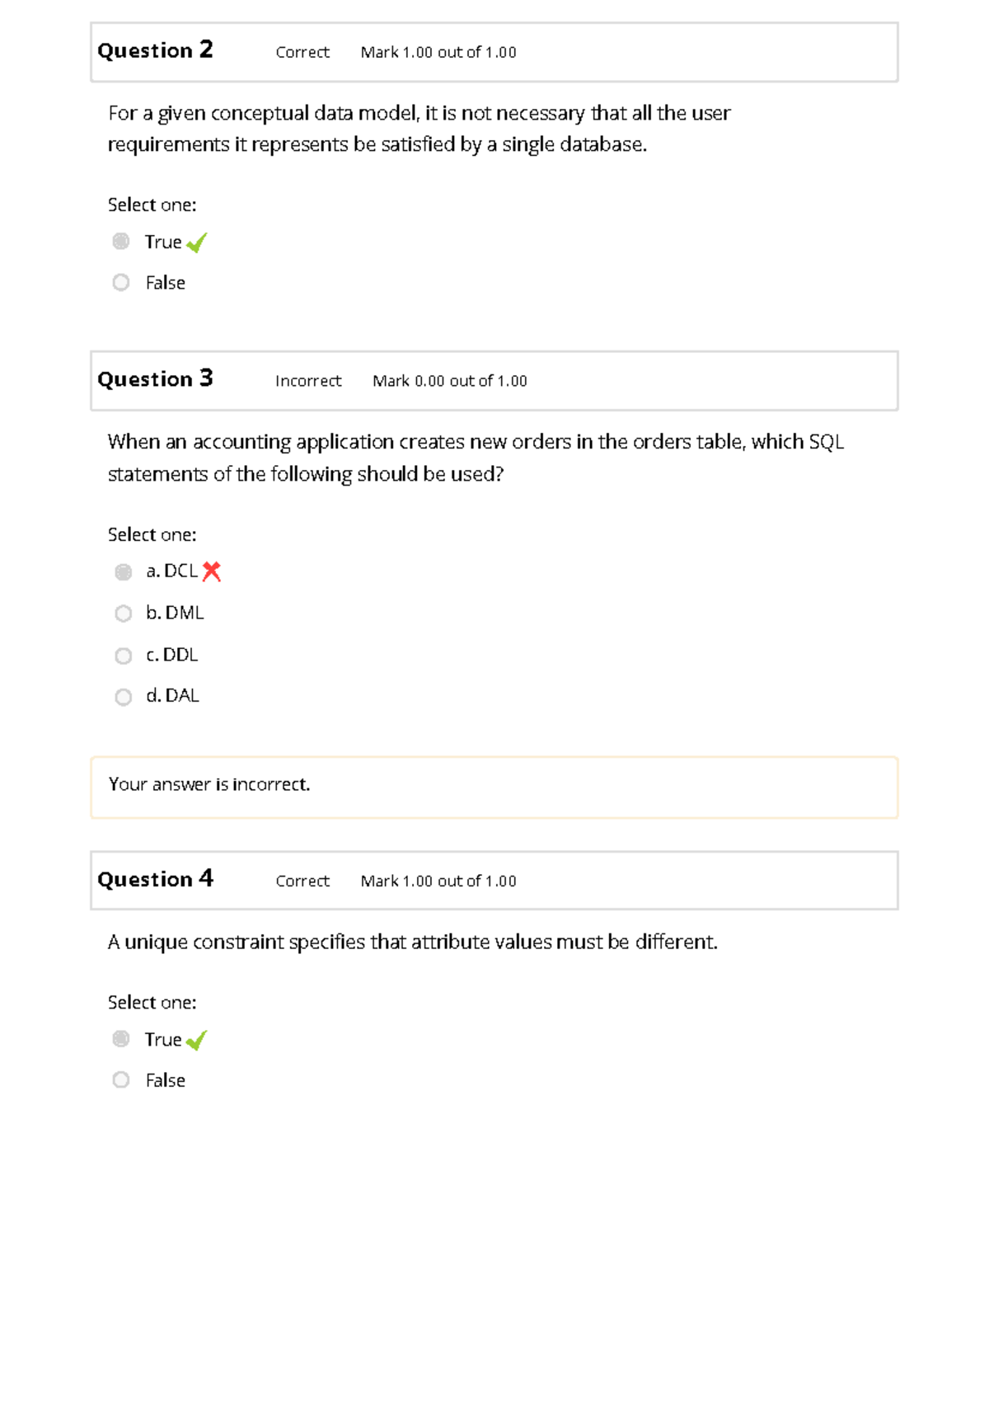Choose option b. DML radio button
The height and width of the screenshot is (1401, 989).
click(124, 614)
